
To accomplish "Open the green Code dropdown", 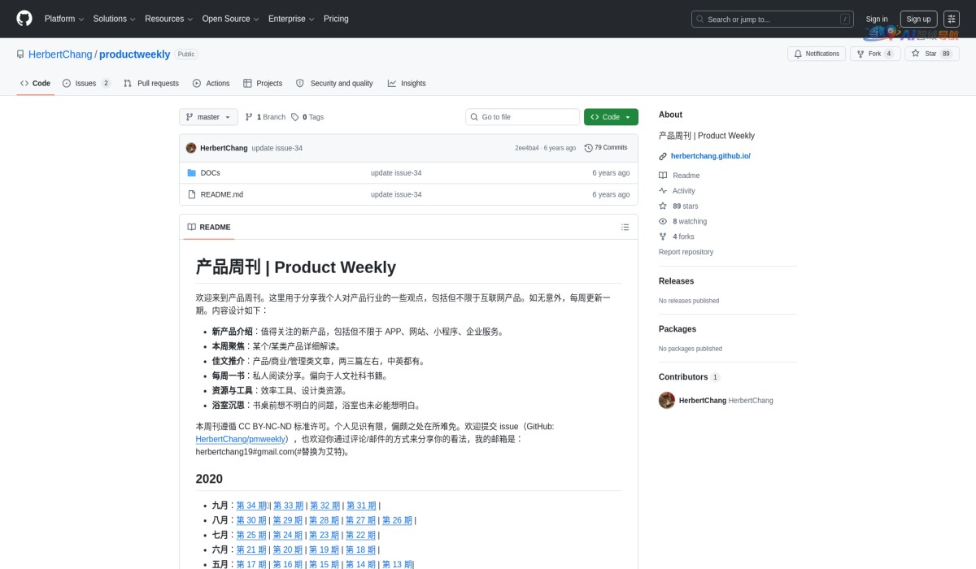I will (x=611, y=117).
